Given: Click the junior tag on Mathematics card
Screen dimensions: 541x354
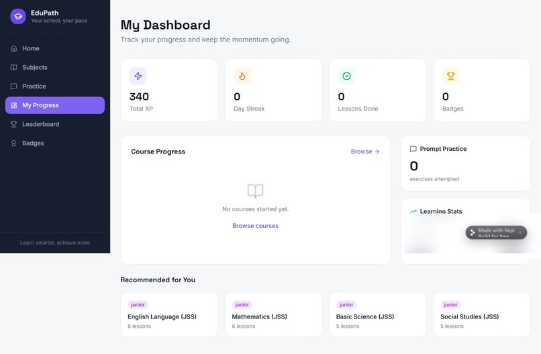Looking at the screenshot, I should tap(242, 304).
